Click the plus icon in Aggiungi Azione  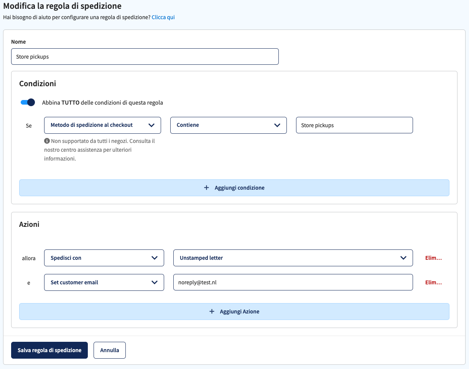[212, 312]
